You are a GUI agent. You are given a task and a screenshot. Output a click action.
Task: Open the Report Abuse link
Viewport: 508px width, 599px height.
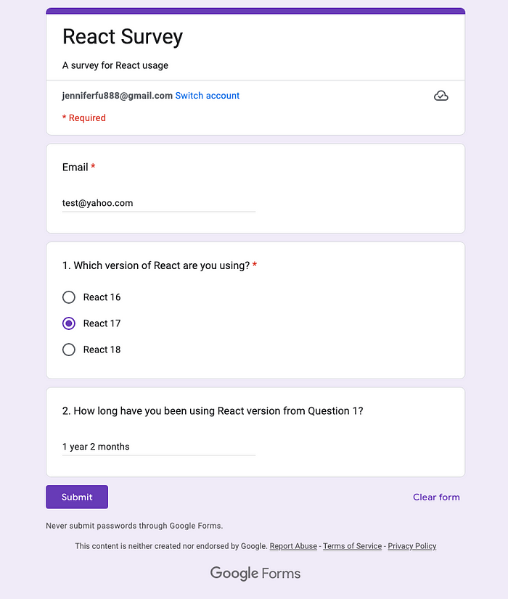pyautogui.click(x=293, y=546)
